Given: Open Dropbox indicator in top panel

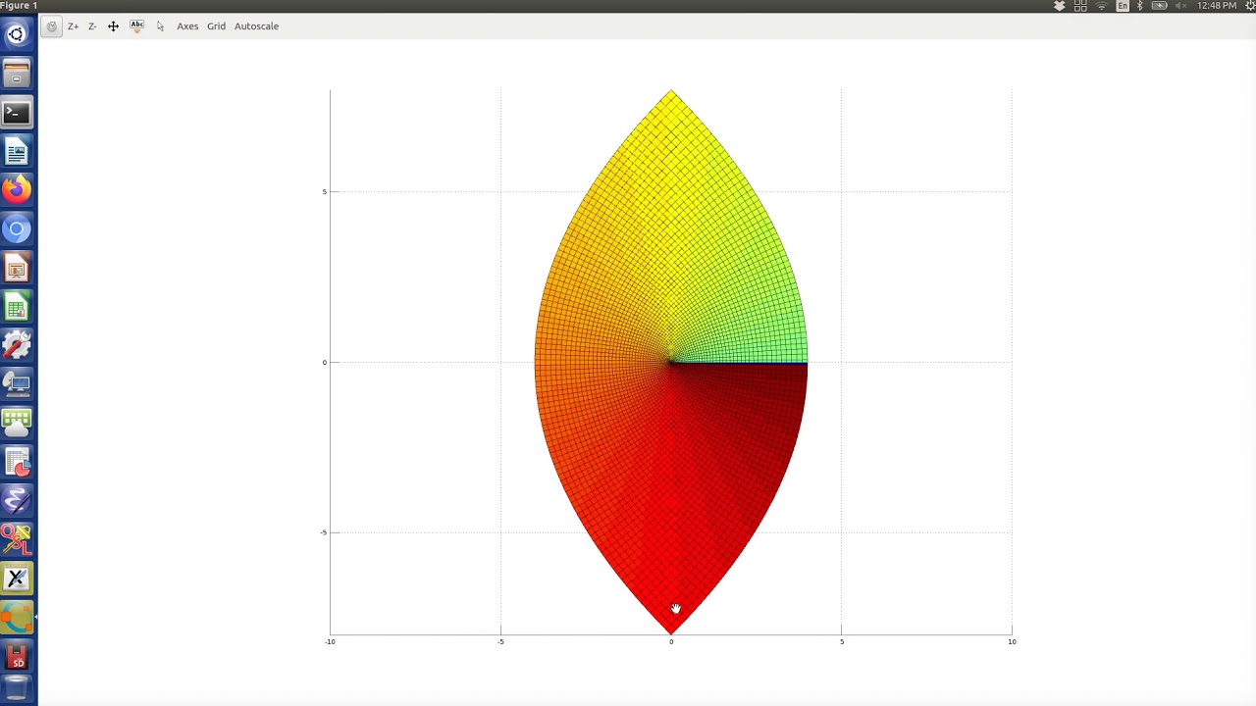Looking at the screenshot, I should [x=1060, y=6].
